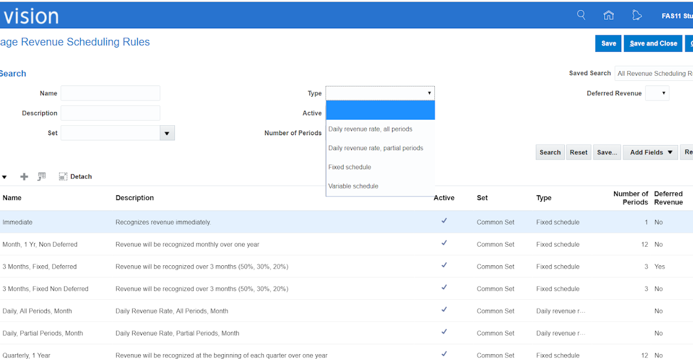Collapse the table options arrow
Image resolution: width=693 pixels, height=364 pixels.
click(x=5, y=176)
